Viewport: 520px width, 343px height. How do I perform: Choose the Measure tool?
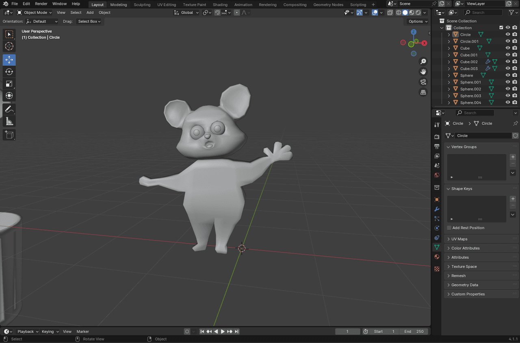(9, 121)
